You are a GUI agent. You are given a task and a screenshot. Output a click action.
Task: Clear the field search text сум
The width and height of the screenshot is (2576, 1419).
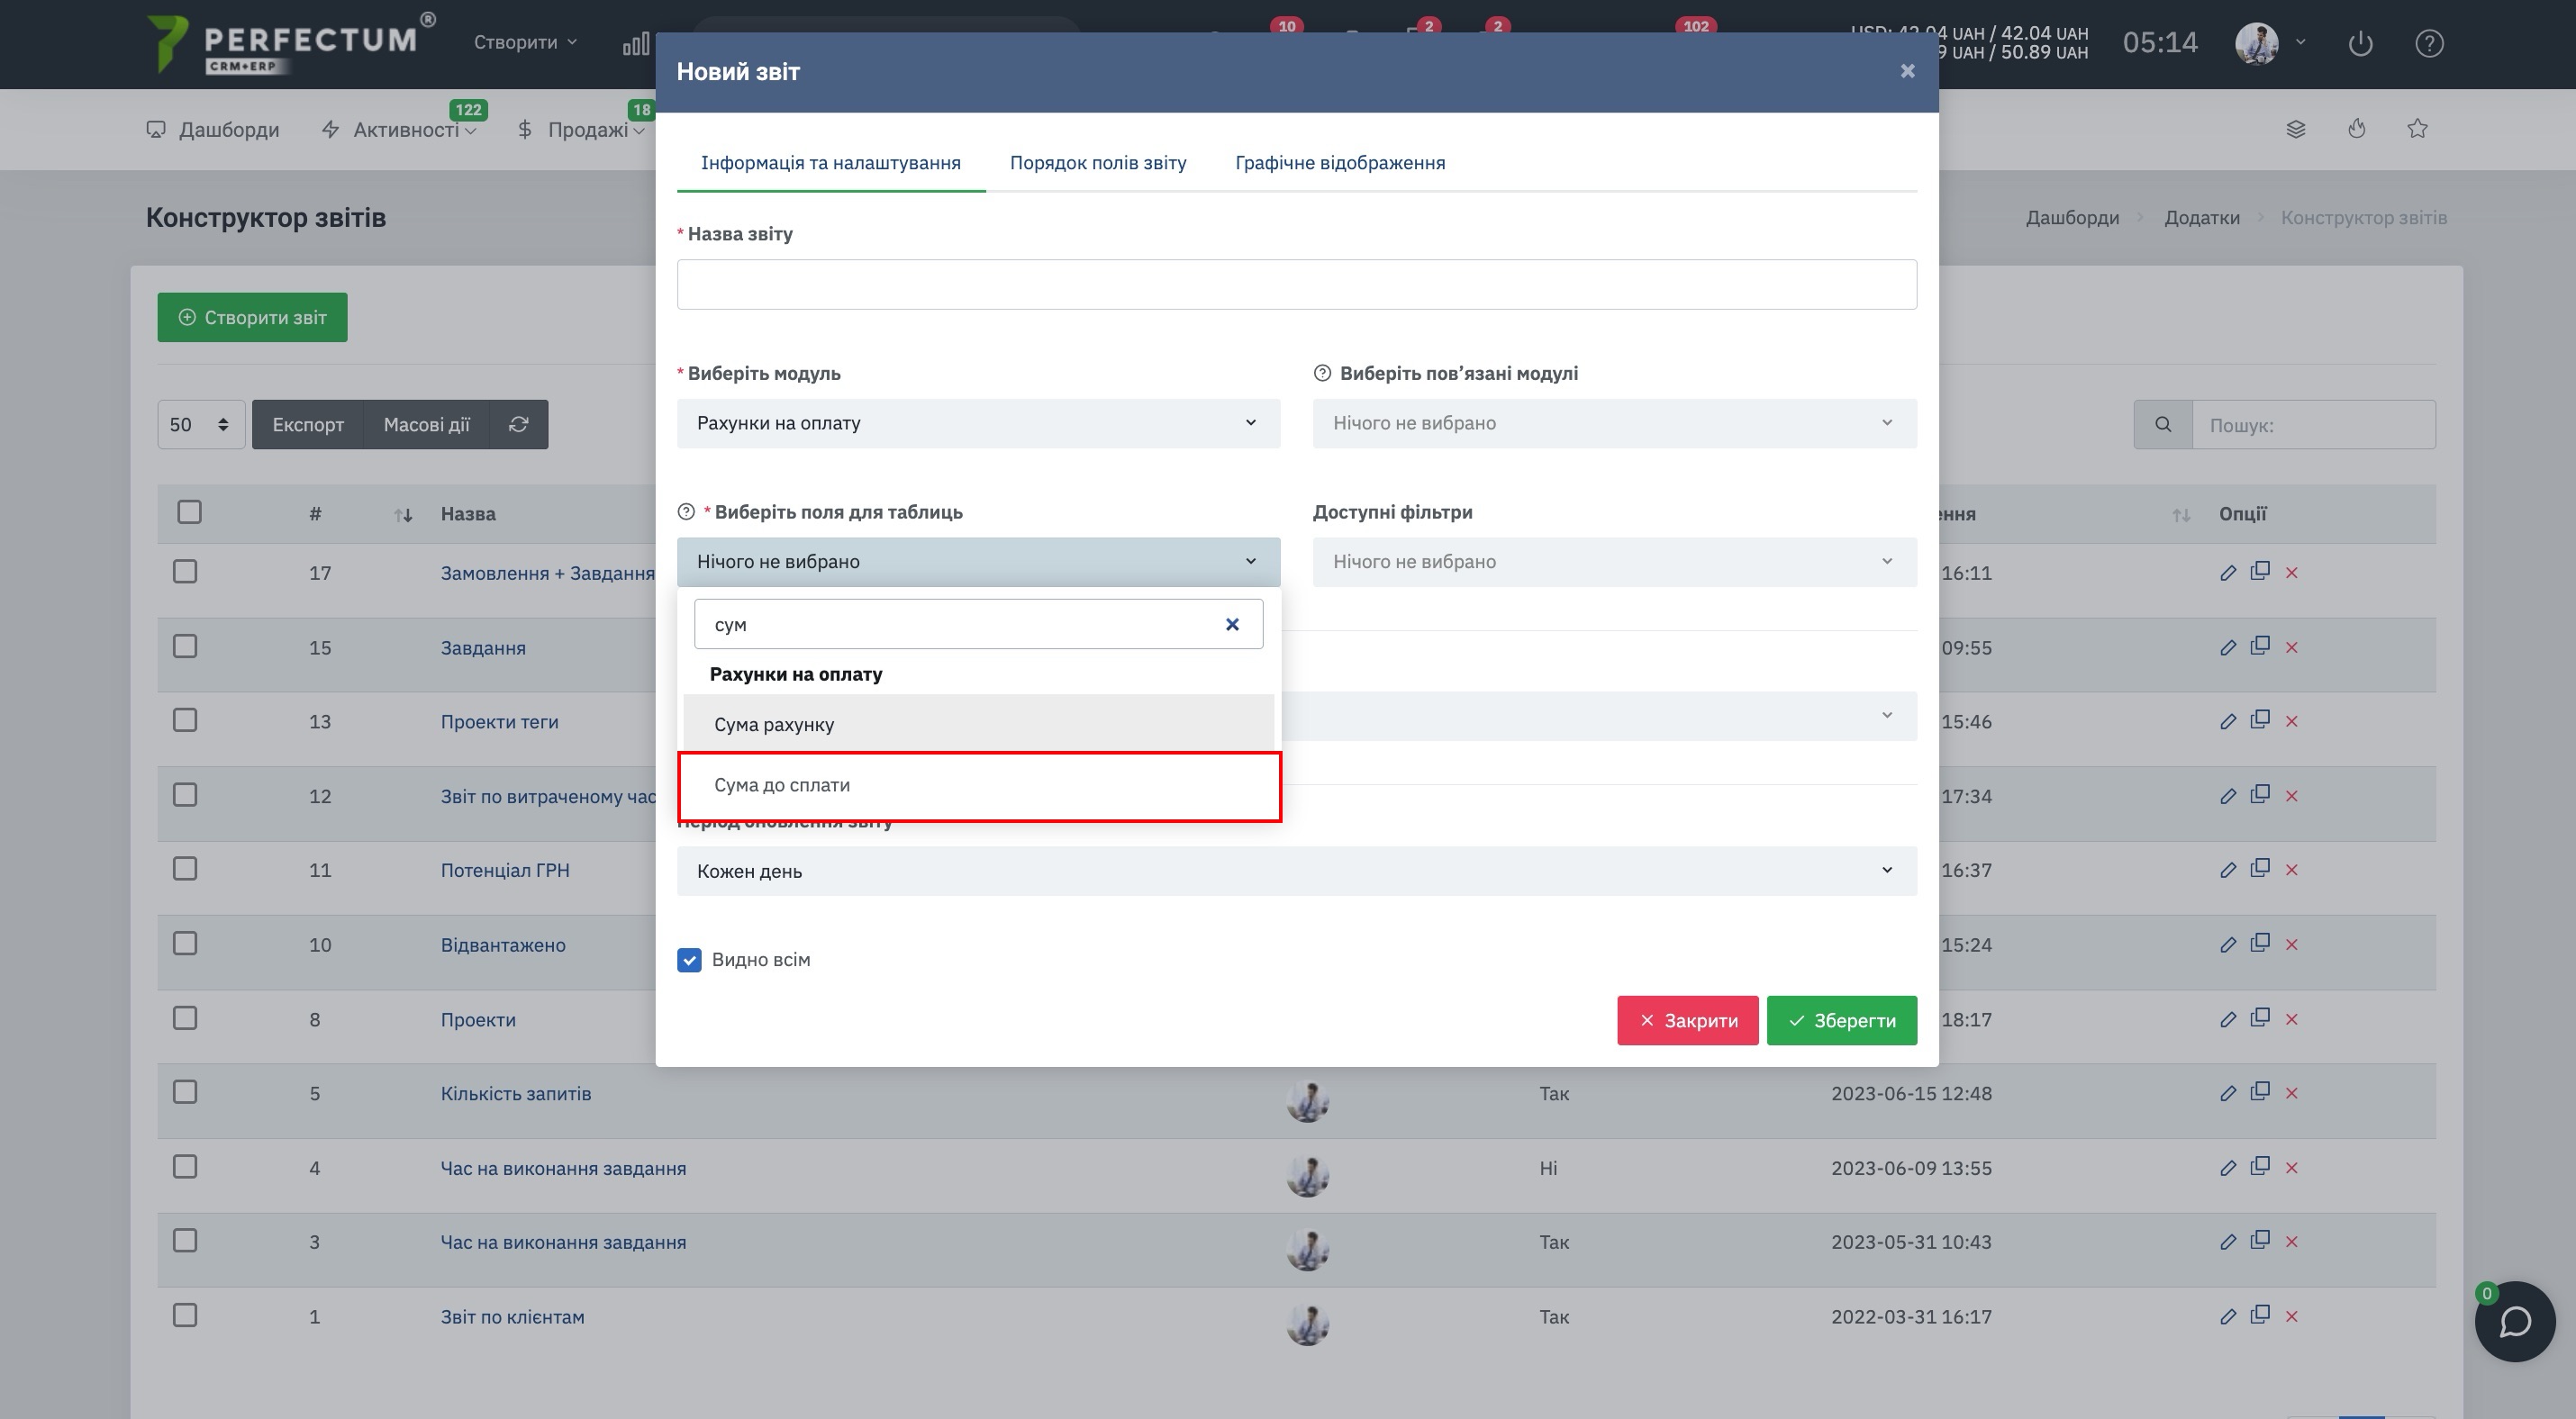(1232, 625)
